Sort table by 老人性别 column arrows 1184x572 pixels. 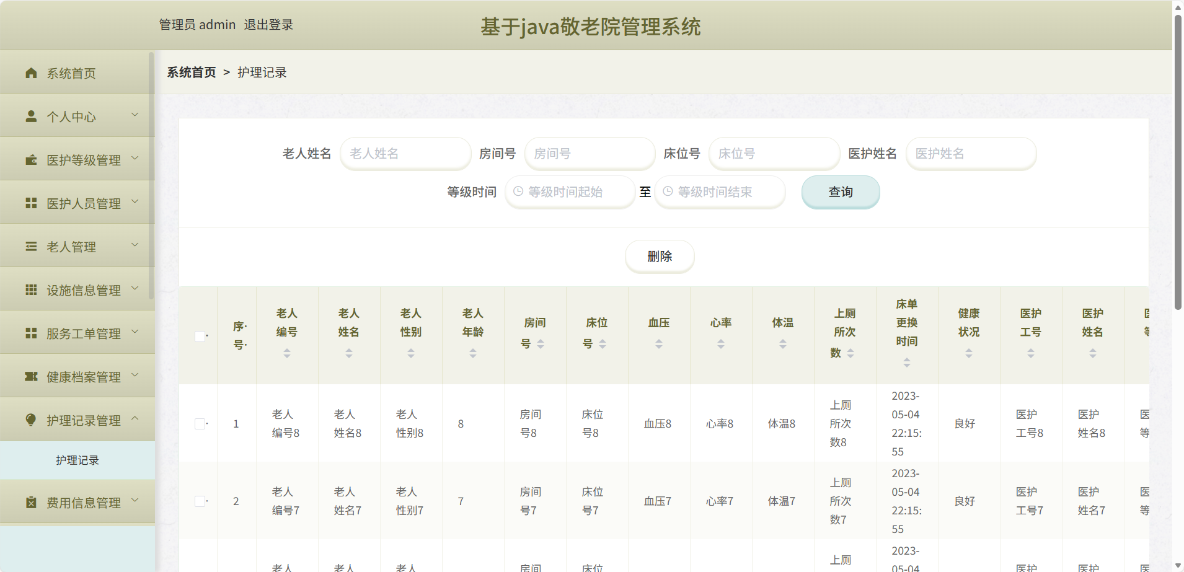pyautogui.click(x=411, y=353)
